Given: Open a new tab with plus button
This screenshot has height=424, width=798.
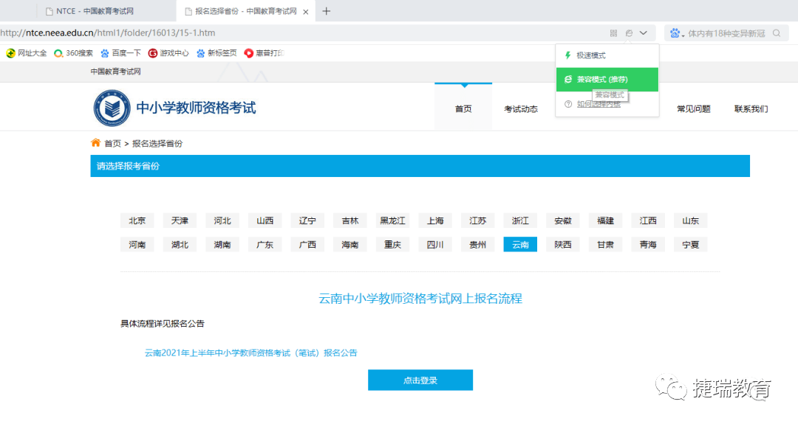Looking at the screenshot, I should [x=327, y=11].
